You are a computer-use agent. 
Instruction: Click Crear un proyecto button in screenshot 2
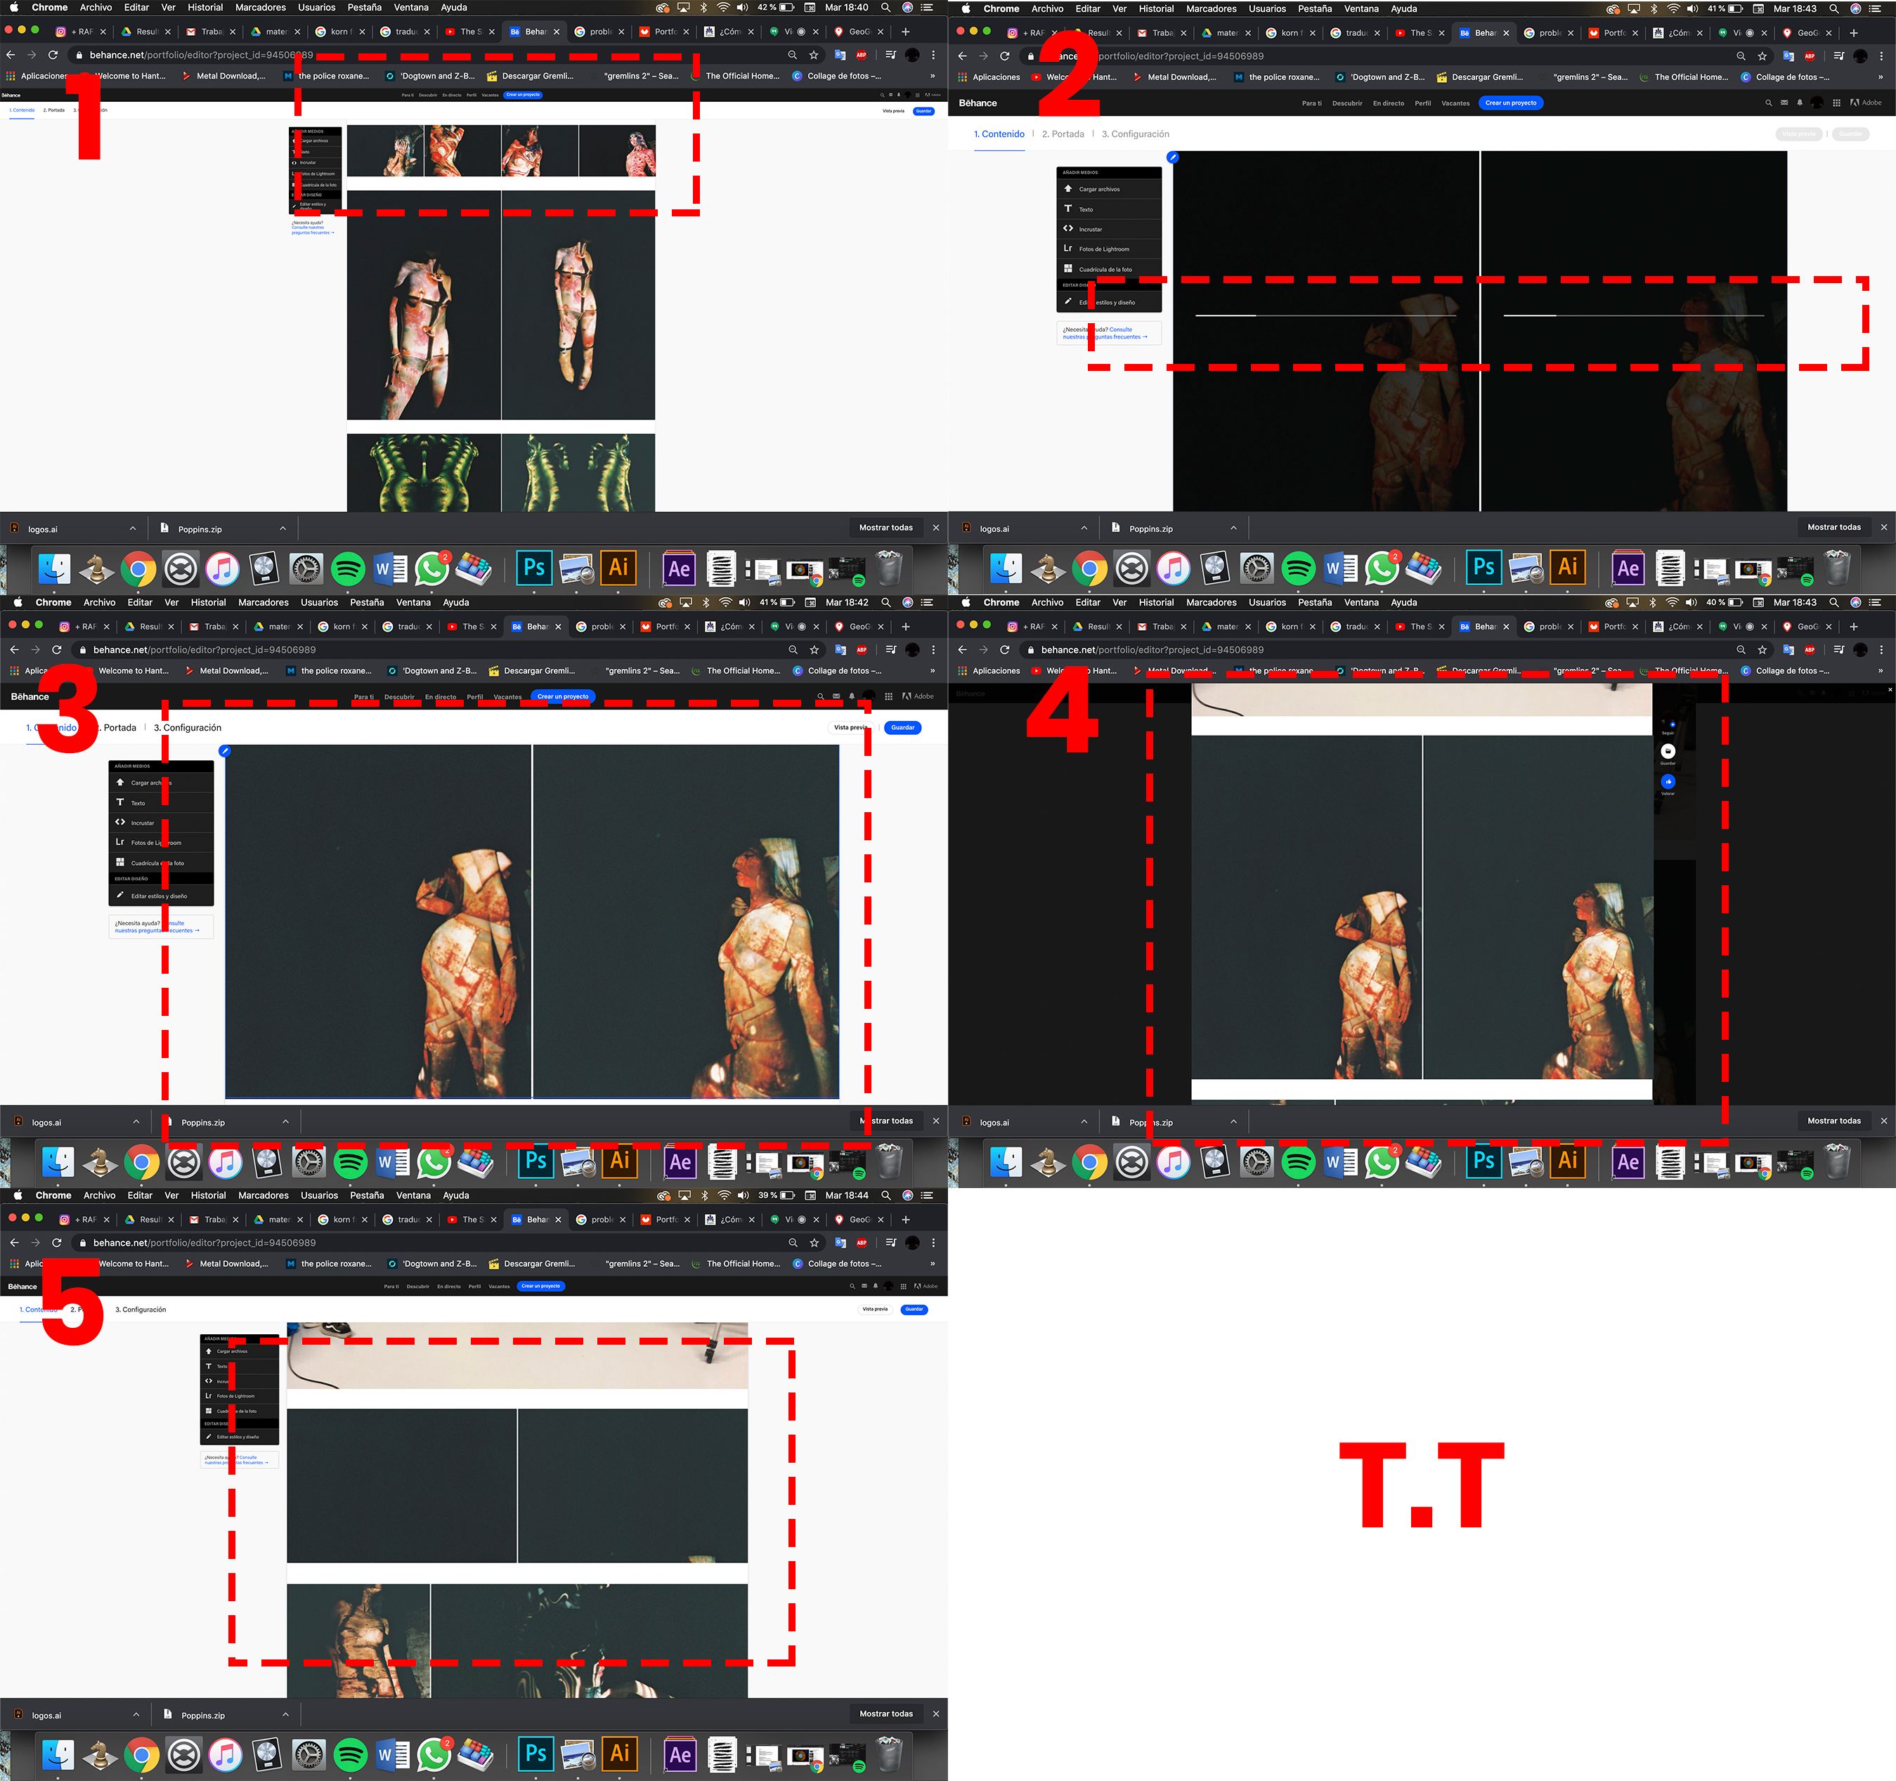1511,103
